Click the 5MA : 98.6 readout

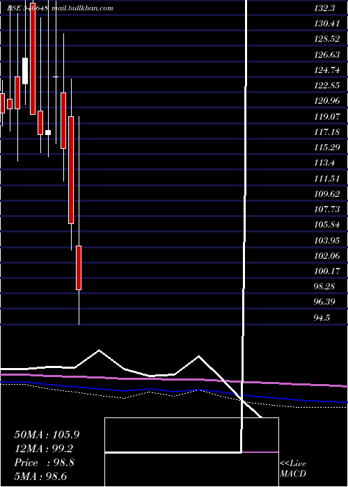(x=40, y=477)
